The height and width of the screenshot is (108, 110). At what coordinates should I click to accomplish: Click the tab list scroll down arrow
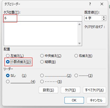pos(79,43)
